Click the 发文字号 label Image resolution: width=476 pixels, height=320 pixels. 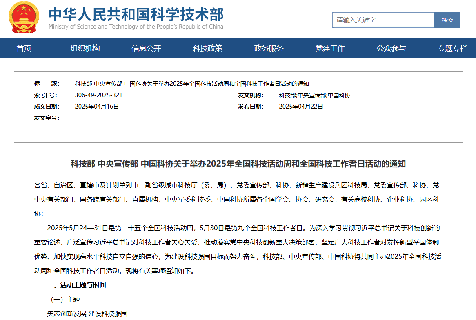[x=47, y=118]
